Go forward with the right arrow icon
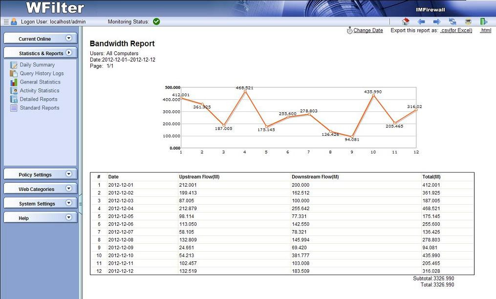496x299 pixels. coord(437,21)
